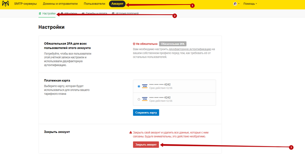The image size is (305, 161).
Task: Select the second Visa card radio button
Action: pyautogui.click(x=139, y=99)
